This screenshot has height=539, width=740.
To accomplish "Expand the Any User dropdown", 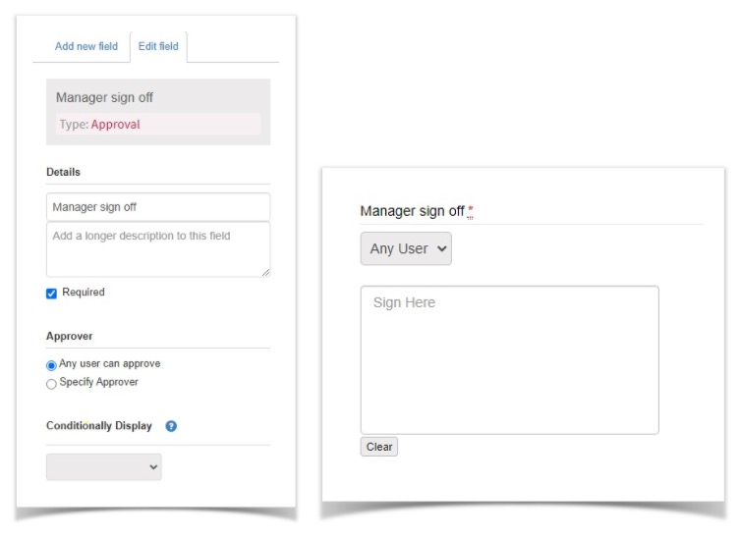I will coord(406,249).
